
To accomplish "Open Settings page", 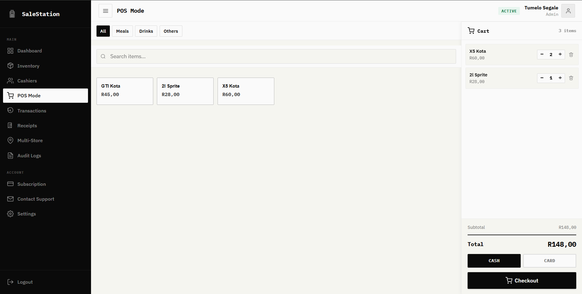I will 46,214.
